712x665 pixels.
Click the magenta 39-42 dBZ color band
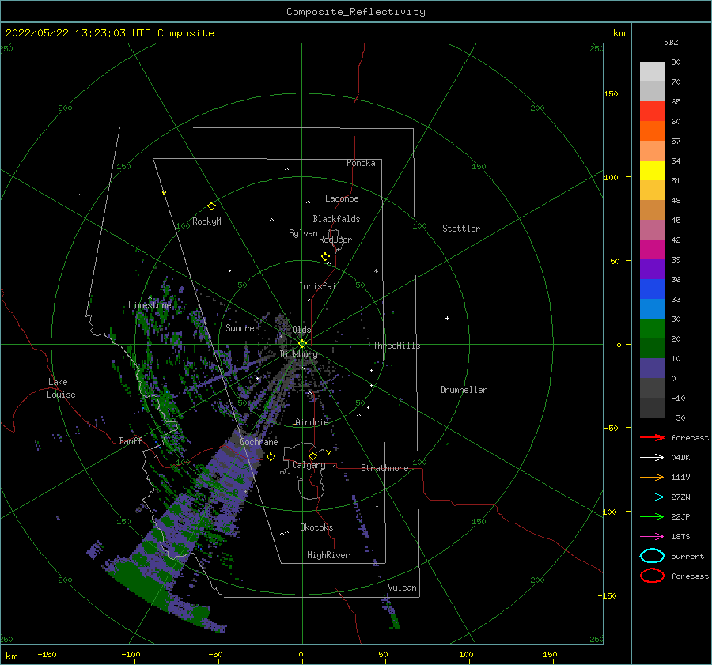coord(652,249)
